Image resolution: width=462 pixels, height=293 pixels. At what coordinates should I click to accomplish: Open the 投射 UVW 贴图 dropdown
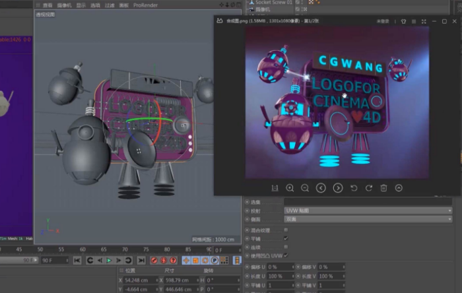coord(368,210)
